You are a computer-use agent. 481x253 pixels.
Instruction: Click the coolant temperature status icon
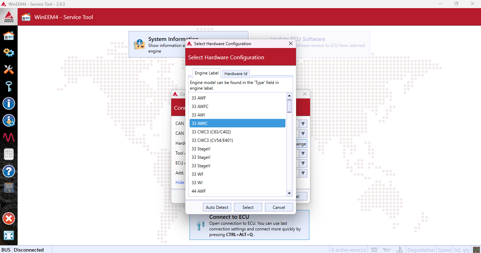[399, 250]
